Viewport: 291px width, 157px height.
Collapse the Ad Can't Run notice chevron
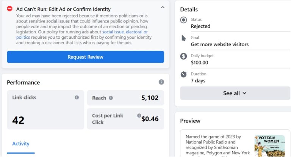[x=163, y=8]
